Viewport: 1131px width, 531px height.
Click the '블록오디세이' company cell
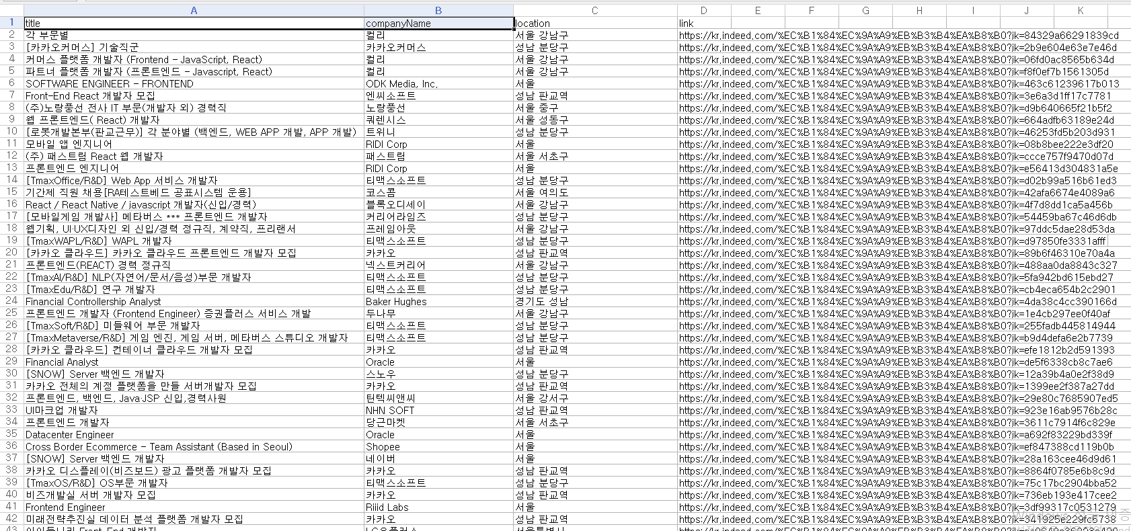tap(438, 204)
